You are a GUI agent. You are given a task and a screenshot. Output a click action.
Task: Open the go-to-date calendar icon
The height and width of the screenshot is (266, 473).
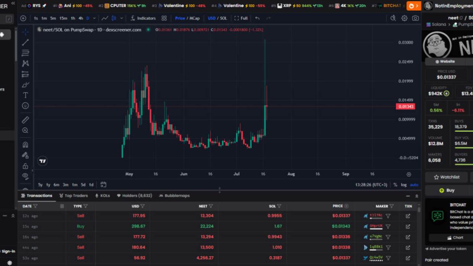click(103, 184)
